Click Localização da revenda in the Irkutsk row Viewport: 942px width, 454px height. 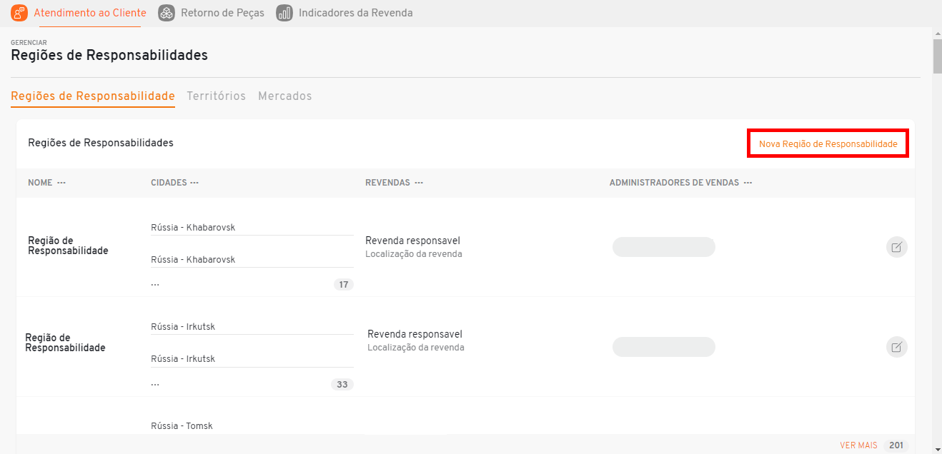(x=416, y=348)
